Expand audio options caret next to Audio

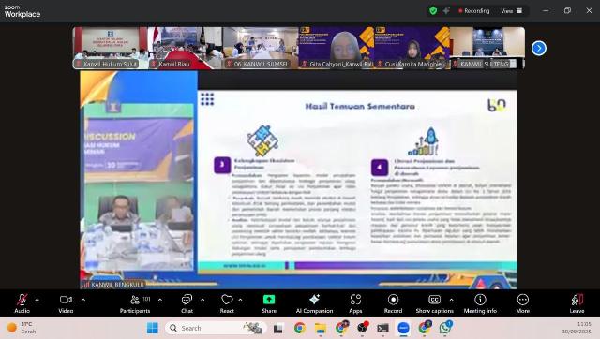click(37, 300)
